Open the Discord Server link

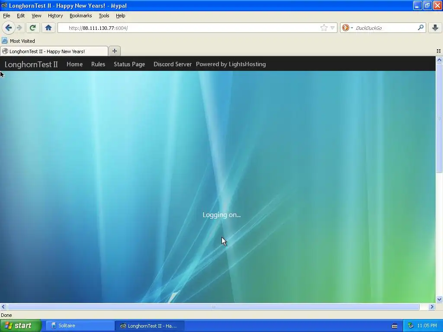coord(172,64)
